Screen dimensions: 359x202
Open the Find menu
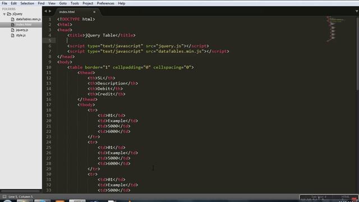(x=41, y=3)
